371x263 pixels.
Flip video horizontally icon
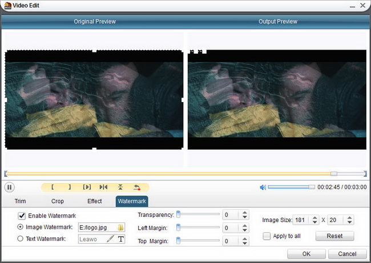pos(103,187)
